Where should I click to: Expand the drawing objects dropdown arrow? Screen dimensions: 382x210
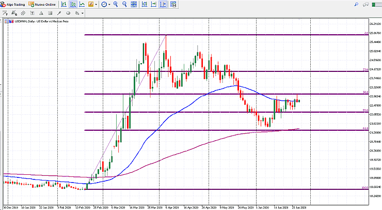83,13
